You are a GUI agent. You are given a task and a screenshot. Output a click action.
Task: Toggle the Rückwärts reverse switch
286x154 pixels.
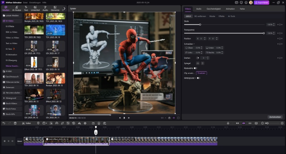[x=195, y=68]
